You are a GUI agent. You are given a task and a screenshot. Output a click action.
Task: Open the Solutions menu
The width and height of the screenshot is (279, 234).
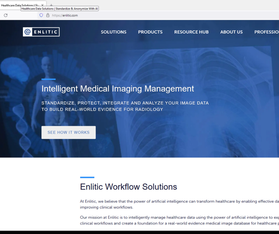(x=113, y=32)
